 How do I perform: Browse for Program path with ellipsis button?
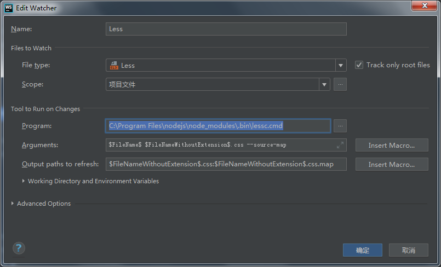click(x=340, y=126)
